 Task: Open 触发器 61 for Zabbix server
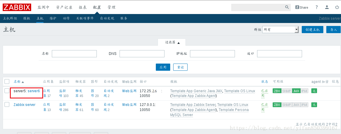click(79, 107)
